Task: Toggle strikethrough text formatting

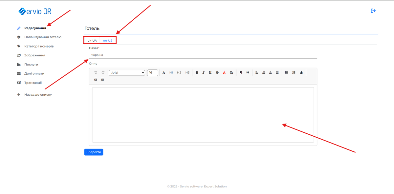Action: 217,73
